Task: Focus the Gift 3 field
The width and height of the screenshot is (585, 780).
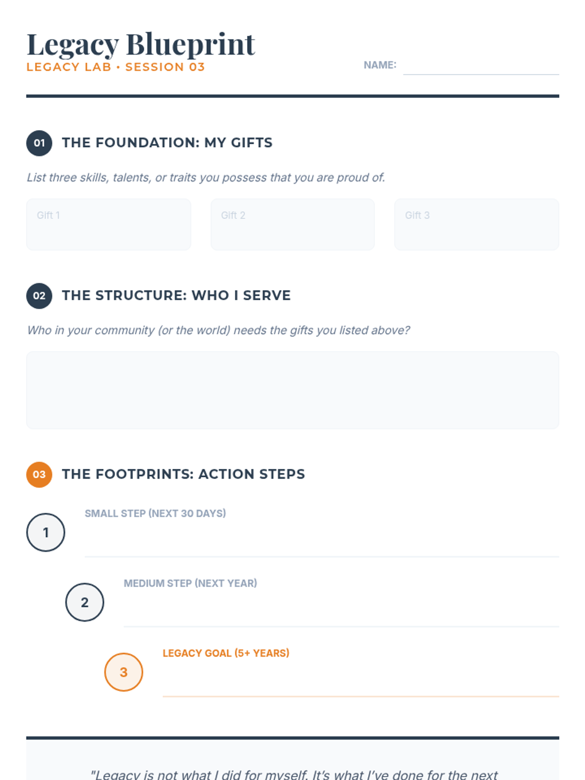Action: pyautogui.click(x=476, y=224)
